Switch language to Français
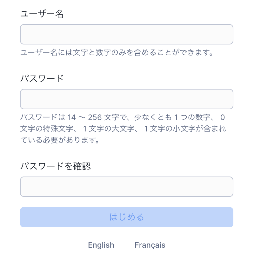Screen dimensions: 254x254 (150, 245)
